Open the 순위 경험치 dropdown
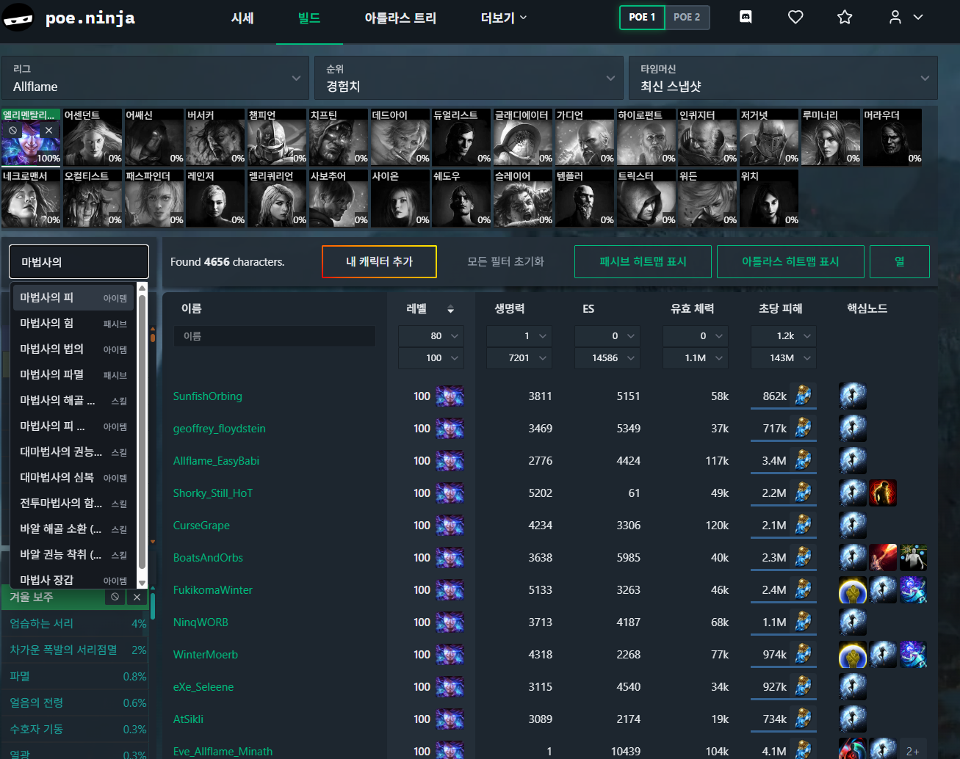This screenshot has height=759, width=960. (469, 78)
